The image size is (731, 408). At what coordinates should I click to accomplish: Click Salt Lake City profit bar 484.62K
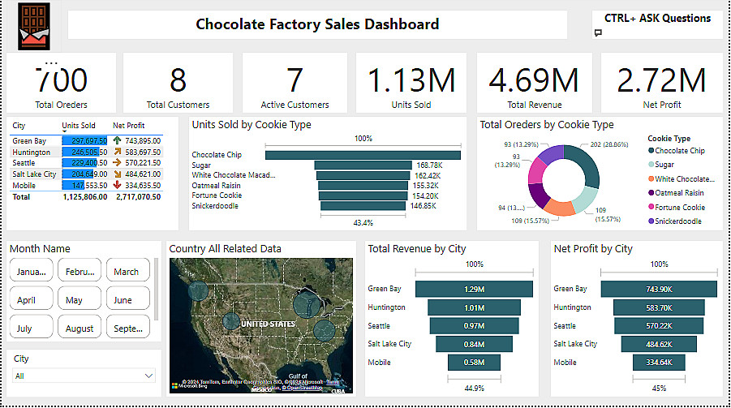(659, 344)
